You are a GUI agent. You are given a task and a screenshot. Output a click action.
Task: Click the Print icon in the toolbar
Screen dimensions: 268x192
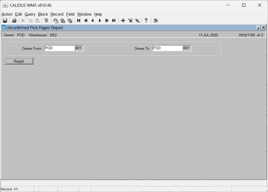tap(14, 21)
